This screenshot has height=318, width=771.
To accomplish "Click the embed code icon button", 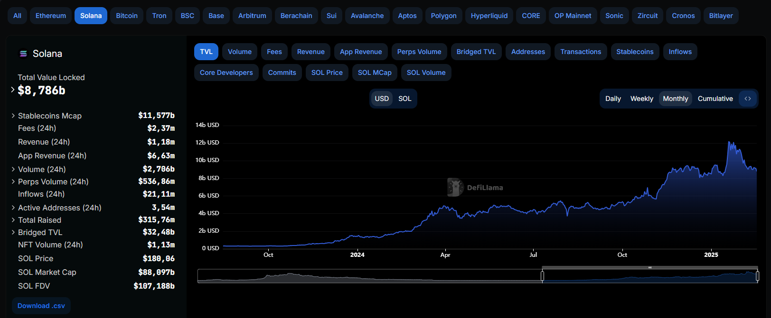I will pos(748,99).
